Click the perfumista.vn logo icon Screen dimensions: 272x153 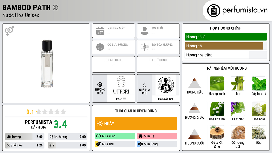click(x=214, y=11)
